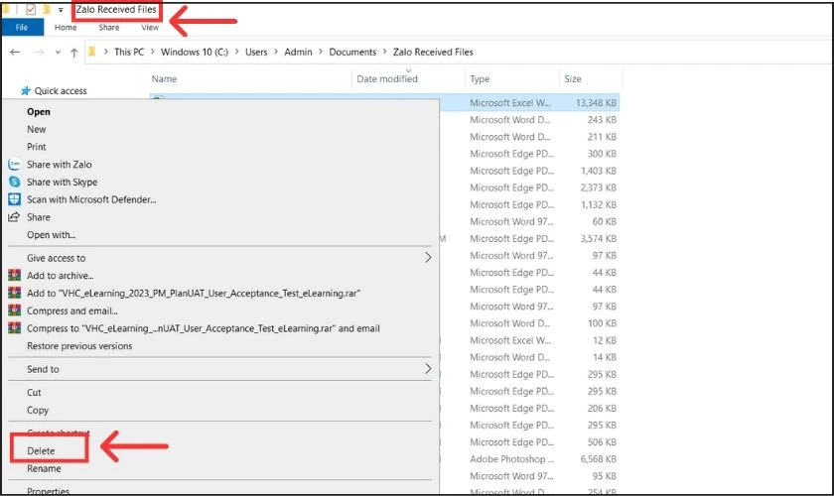Click the Skype icon in context menu

tap(14, 182)
